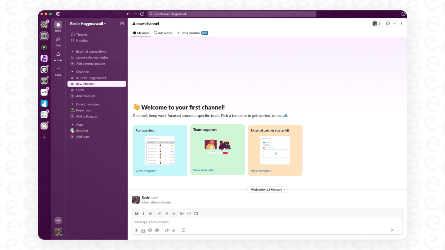
Task: Click the compose new message pencil icon
Action: coord(122,24)
